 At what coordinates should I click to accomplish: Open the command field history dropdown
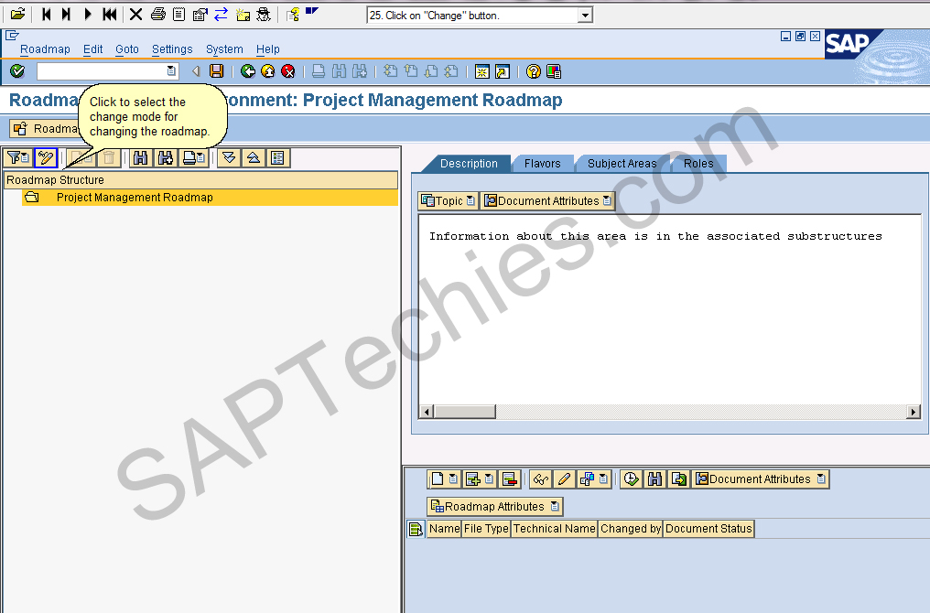tap(171, 71)
